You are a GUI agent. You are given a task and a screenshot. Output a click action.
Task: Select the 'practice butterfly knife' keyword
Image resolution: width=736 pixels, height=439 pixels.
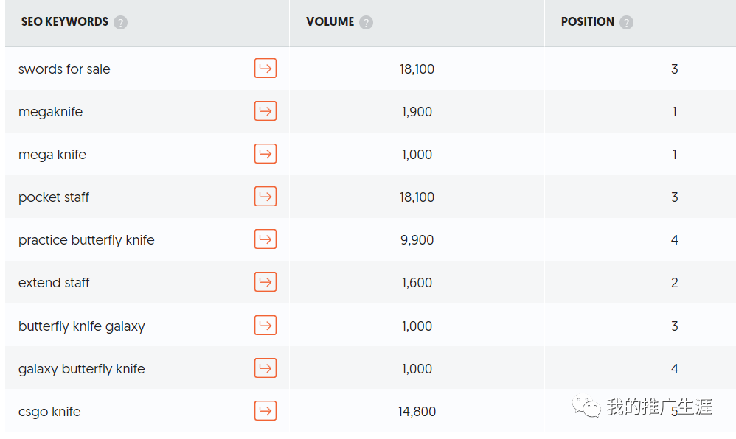(86, 240)
